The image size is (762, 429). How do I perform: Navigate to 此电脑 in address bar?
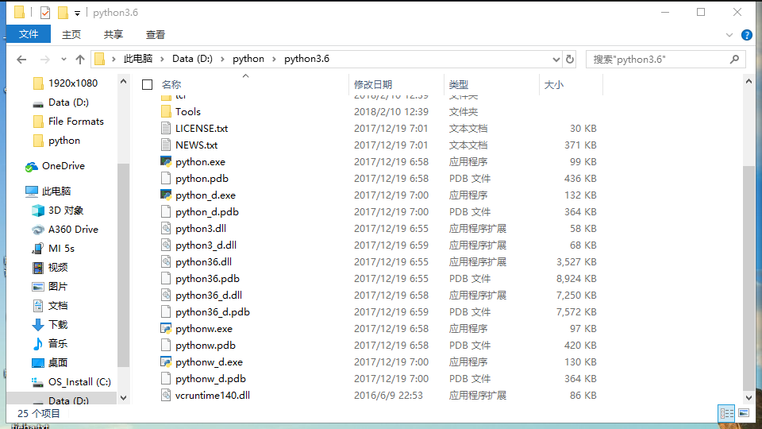(138, 59)
